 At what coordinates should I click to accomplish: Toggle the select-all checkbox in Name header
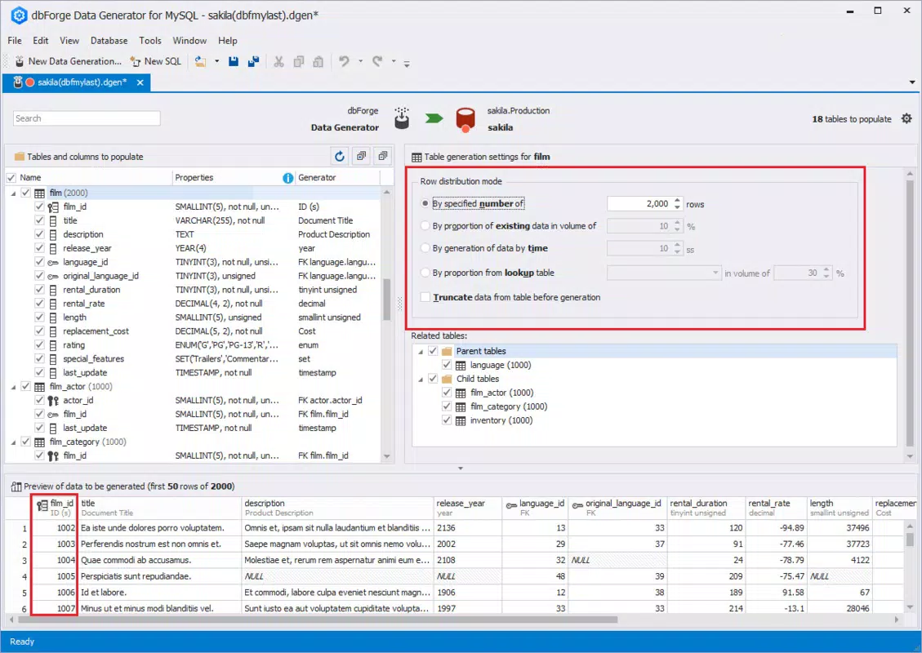coord(11,177)
